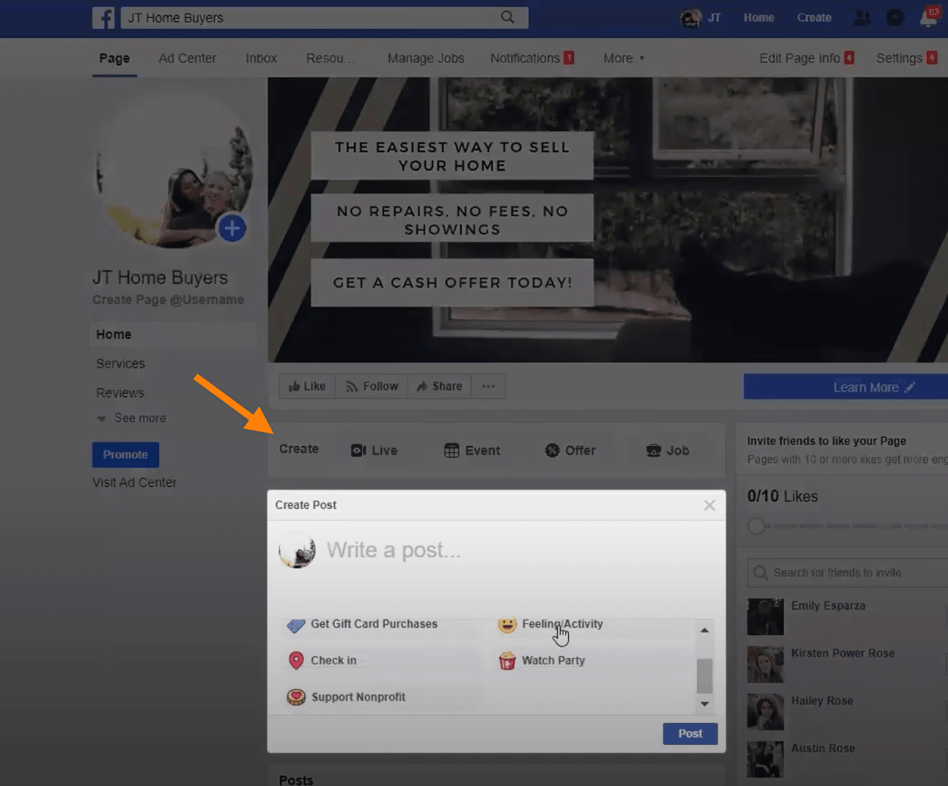Open the notifications bell icon
948x786 pixels.
929,18
